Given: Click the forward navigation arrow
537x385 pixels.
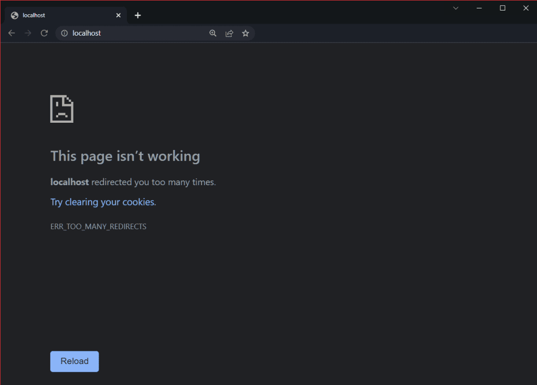Looking at the screenshot, I should [28, 33].
